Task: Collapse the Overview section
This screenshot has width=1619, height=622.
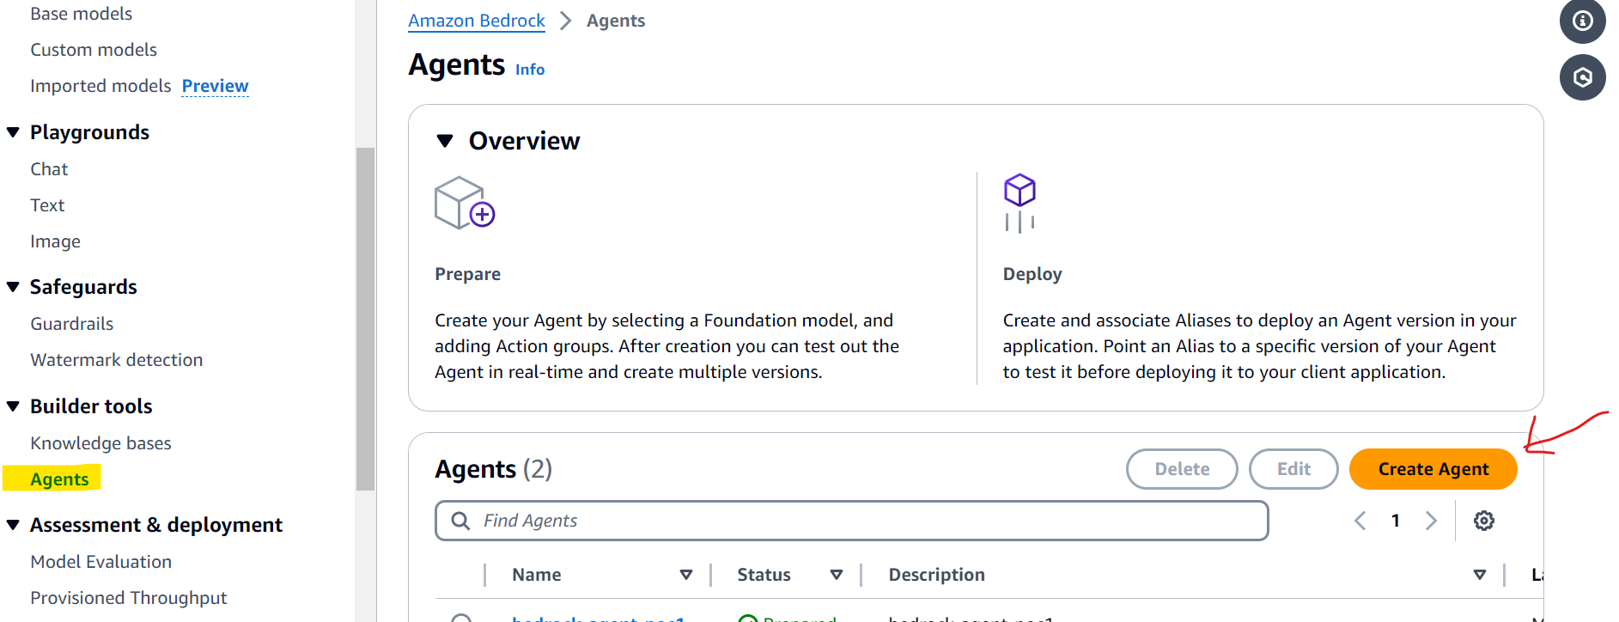Action: (445, 141)
